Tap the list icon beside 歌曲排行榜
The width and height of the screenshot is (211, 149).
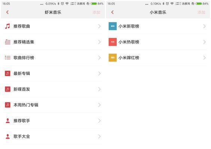7,58
